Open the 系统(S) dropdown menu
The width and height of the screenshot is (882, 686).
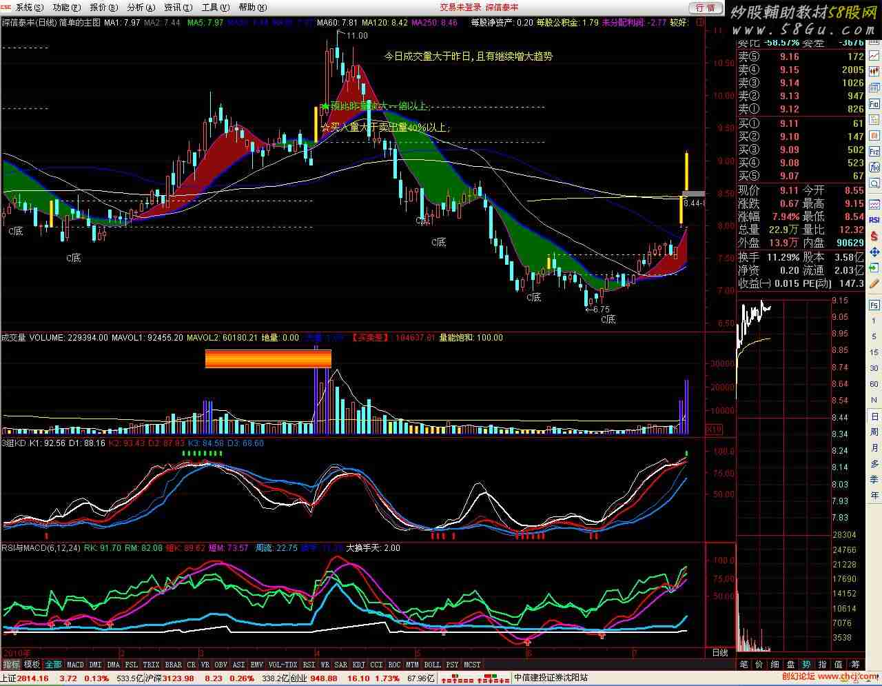[x=29, y=8]
